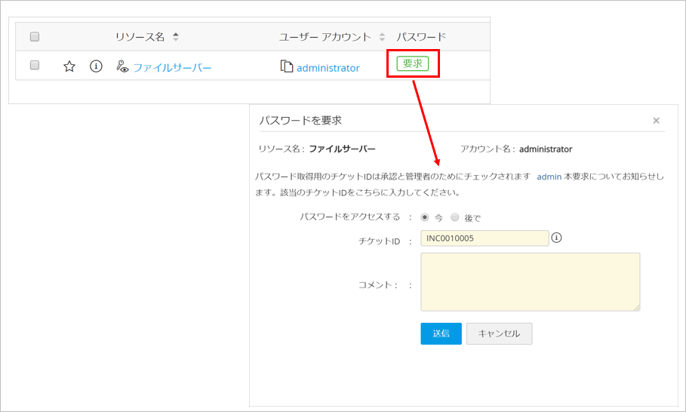This screenshot has height=412, width=686.
Task: Open info icon for ファイルサーバー row
Action: 96,66
